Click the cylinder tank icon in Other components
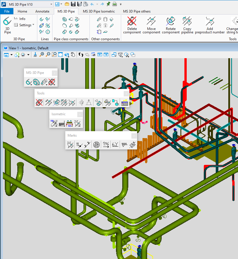238x259 pixels. (105, 19)
